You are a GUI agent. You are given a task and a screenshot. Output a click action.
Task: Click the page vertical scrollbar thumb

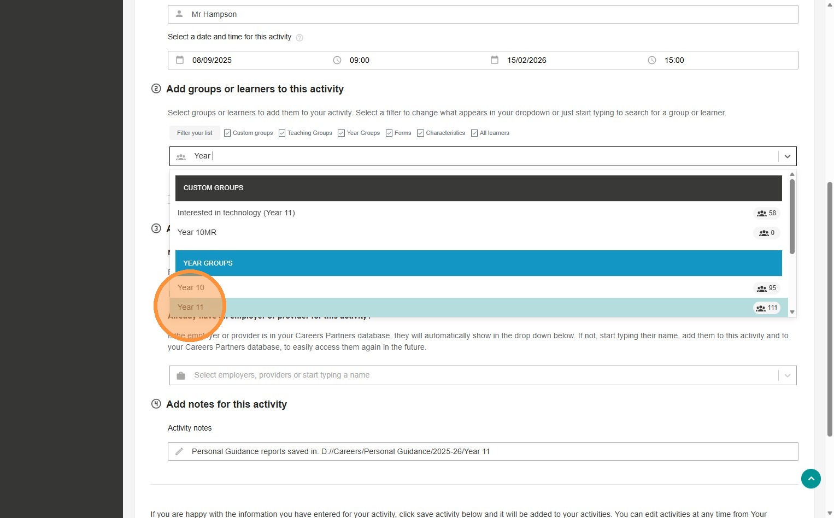click(830, 308)
